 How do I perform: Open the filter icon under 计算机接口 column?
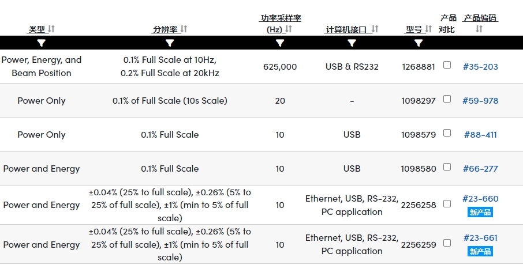[x=352, y=43]
